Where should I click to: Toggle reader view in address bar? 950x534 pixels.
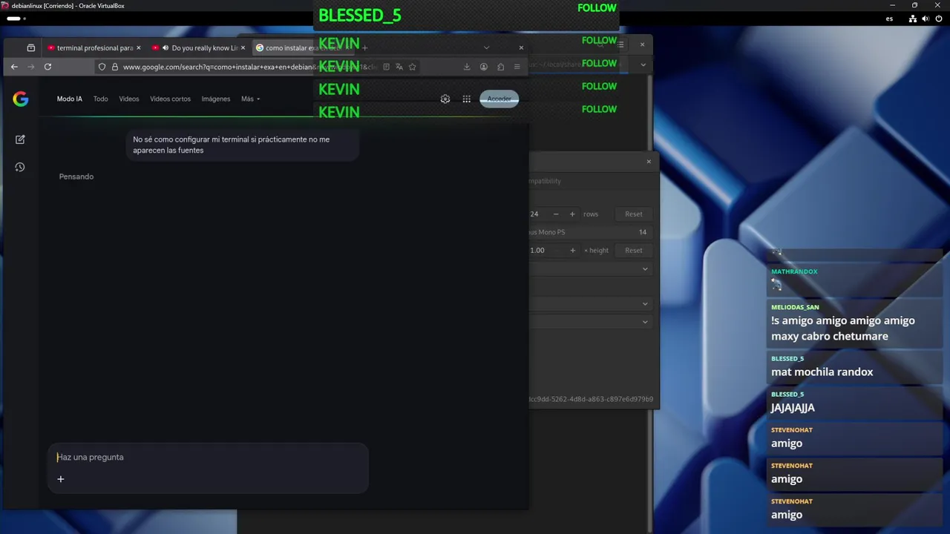386,67
